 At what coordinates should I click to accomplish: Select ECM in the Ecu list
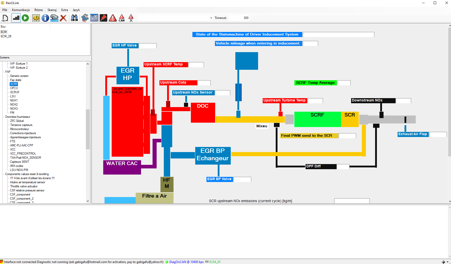(4, 32)
